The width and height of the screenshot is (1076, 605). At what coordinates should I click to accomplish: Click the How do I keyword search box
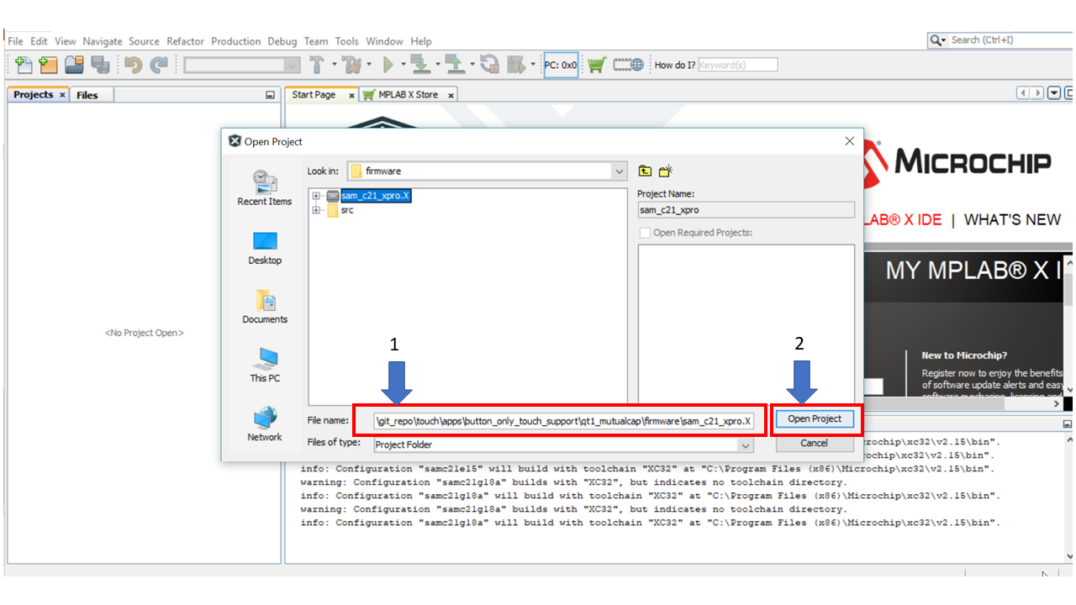(x=737, y=65)
